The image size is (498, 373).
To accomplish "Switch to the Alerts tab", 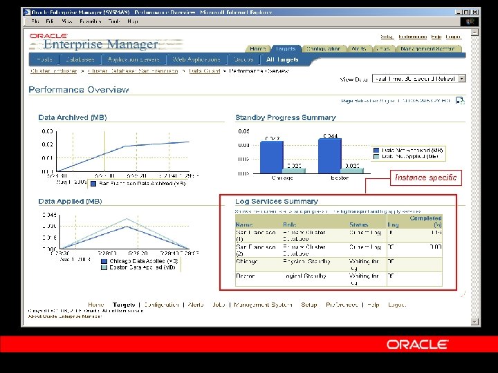I will click(x=359, y=49).
